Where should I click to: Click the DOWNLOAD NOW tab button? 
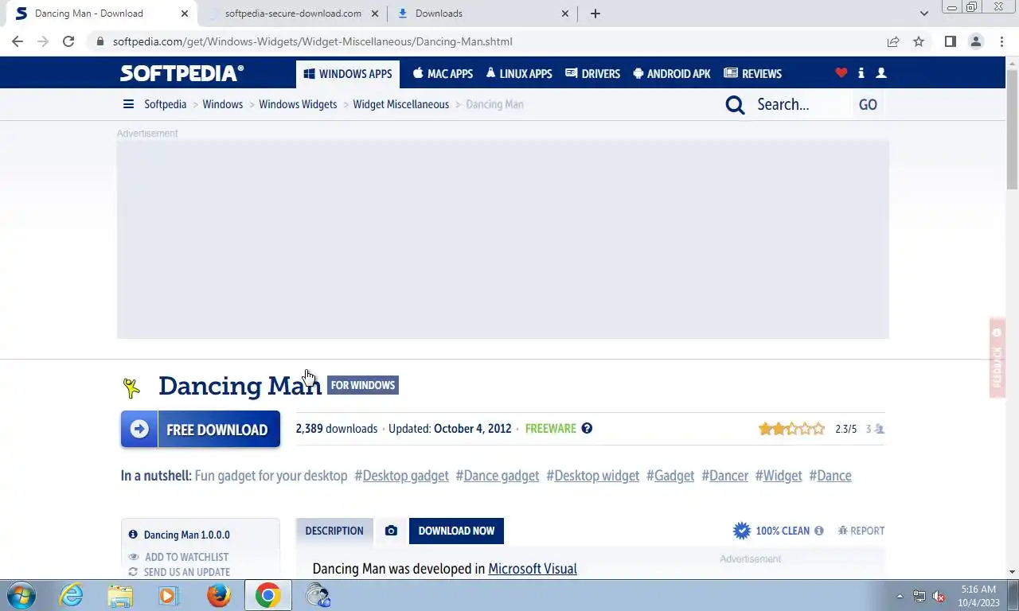coord(456,531)
